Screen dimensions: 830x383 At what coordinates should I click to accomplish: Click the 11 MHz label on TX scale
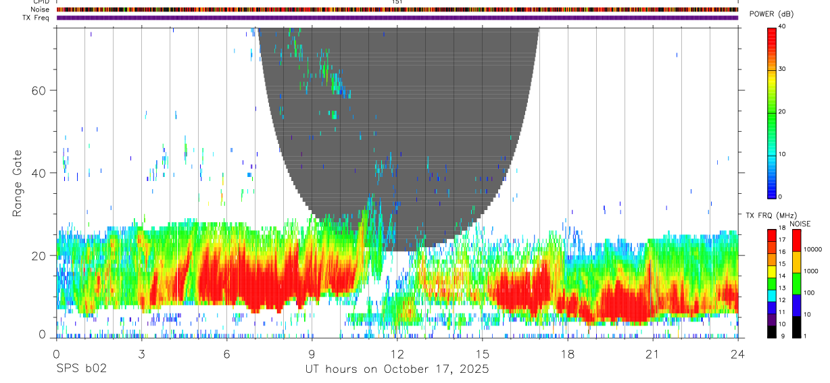782,312
